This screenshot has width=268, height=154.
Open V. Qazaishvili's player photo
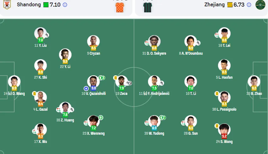click(93, 82)
